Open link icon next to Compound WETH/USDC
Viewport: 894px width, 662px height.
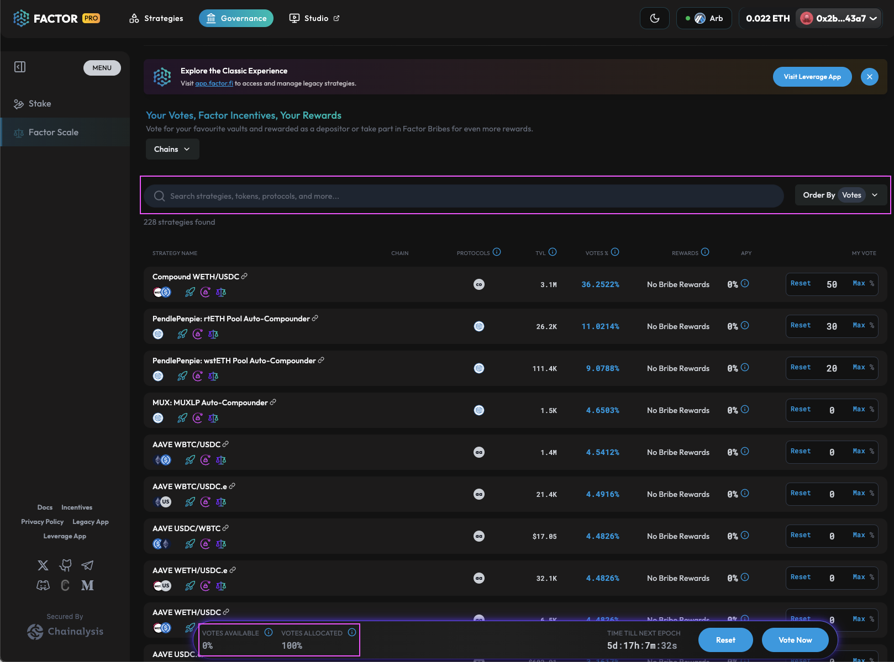[x=244, y=276]
